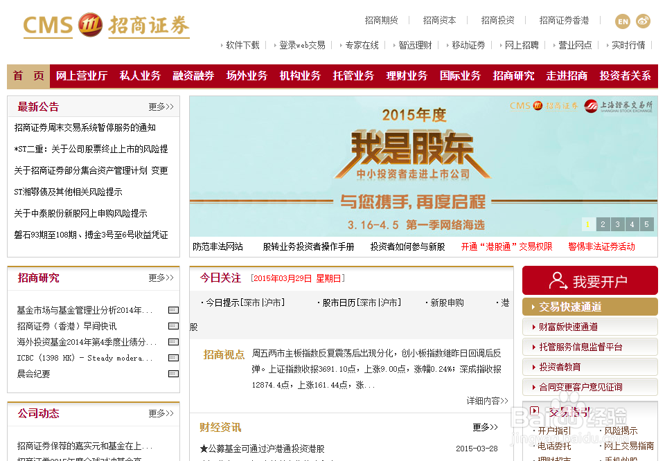Viewport: 665px width, 461px height.
Task: Click the 交易指引 play icon
Action: [x=534, y=410]
